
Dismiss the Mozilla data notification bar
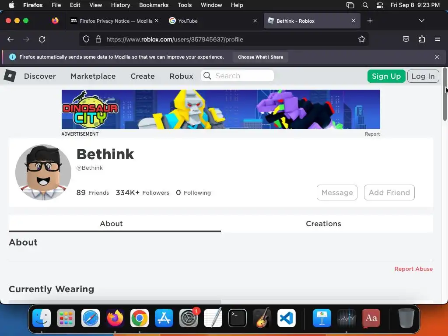tap(437, 57)
